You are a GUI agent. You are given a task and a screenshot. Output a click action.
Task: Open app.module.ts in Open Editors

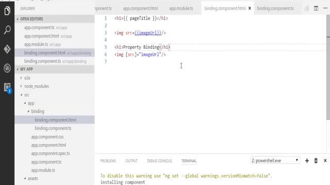(55, 44)
